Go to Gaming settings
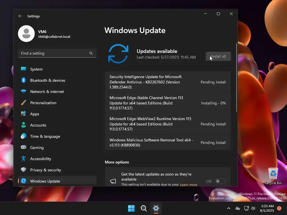The image size is (287, 215). tap(57, 148)
